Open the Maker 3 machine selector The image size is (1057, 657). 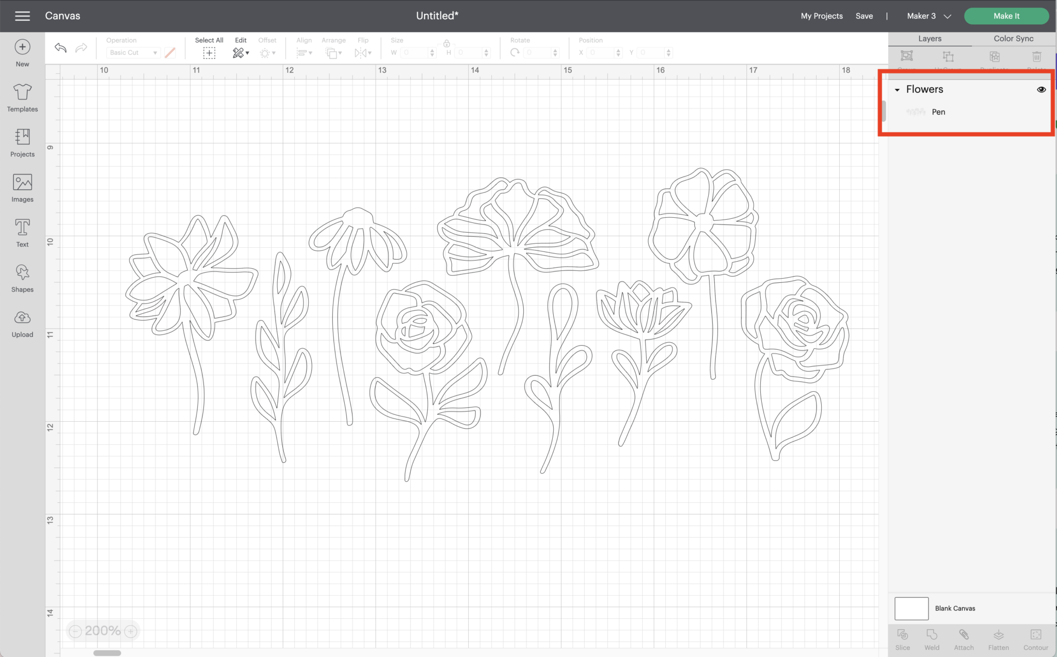pyautogui.click(x=926, y=16)
